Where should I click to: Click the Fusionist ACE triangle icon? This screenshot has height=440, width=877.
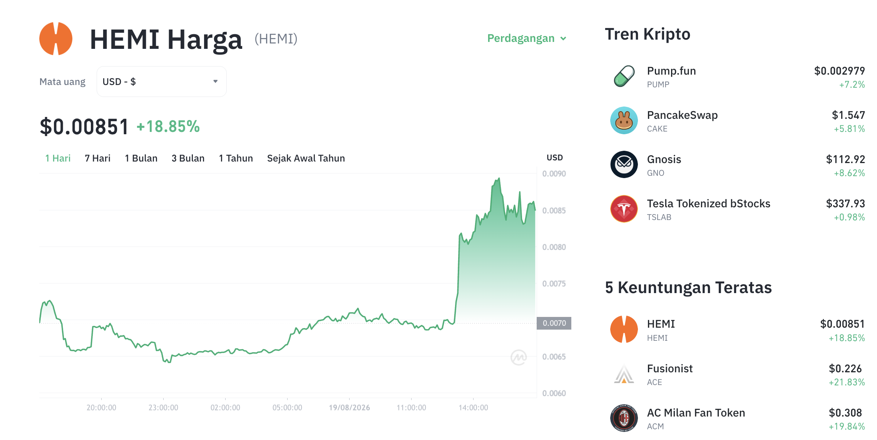click(x=624, y=374)
